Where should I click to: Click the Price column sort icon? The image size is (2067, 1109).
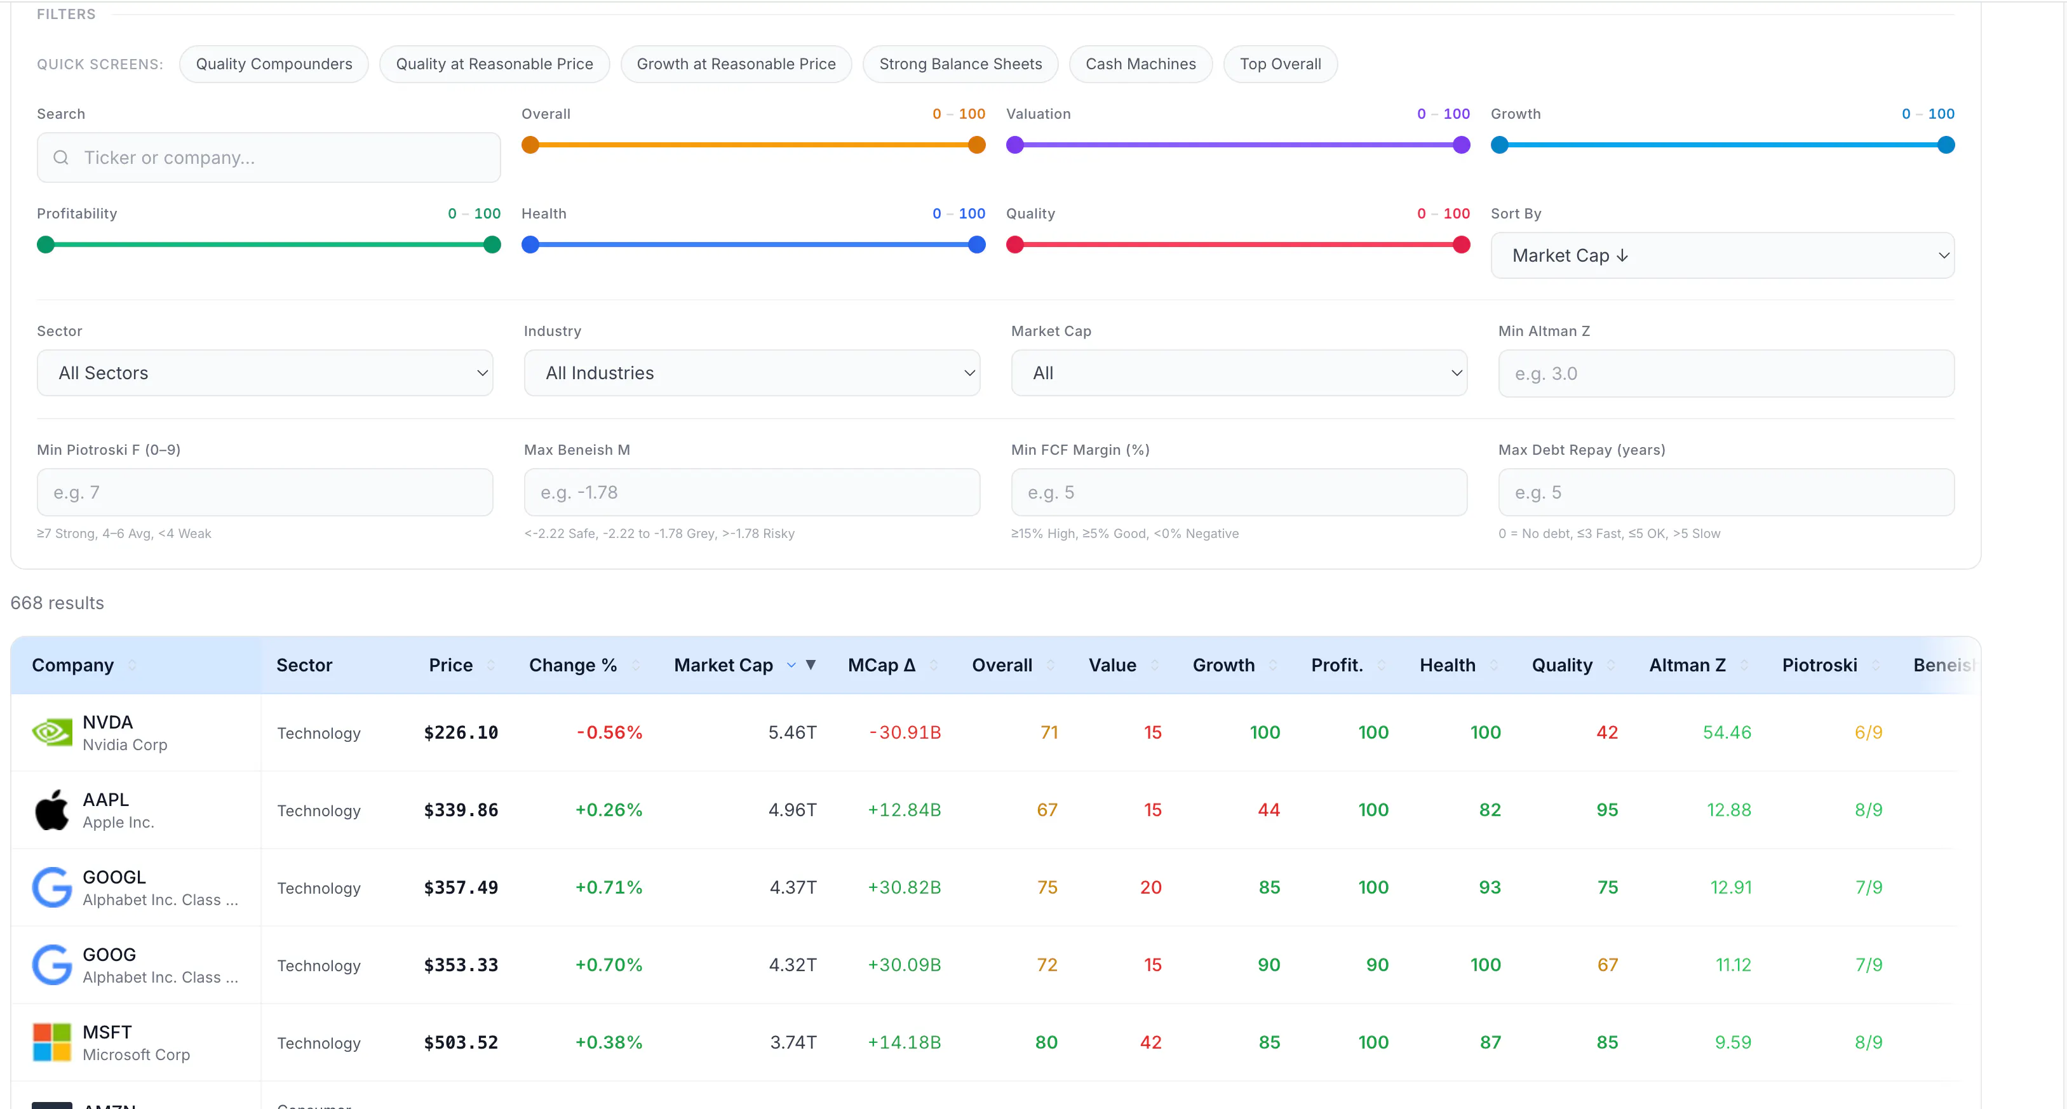pos(491,664)
